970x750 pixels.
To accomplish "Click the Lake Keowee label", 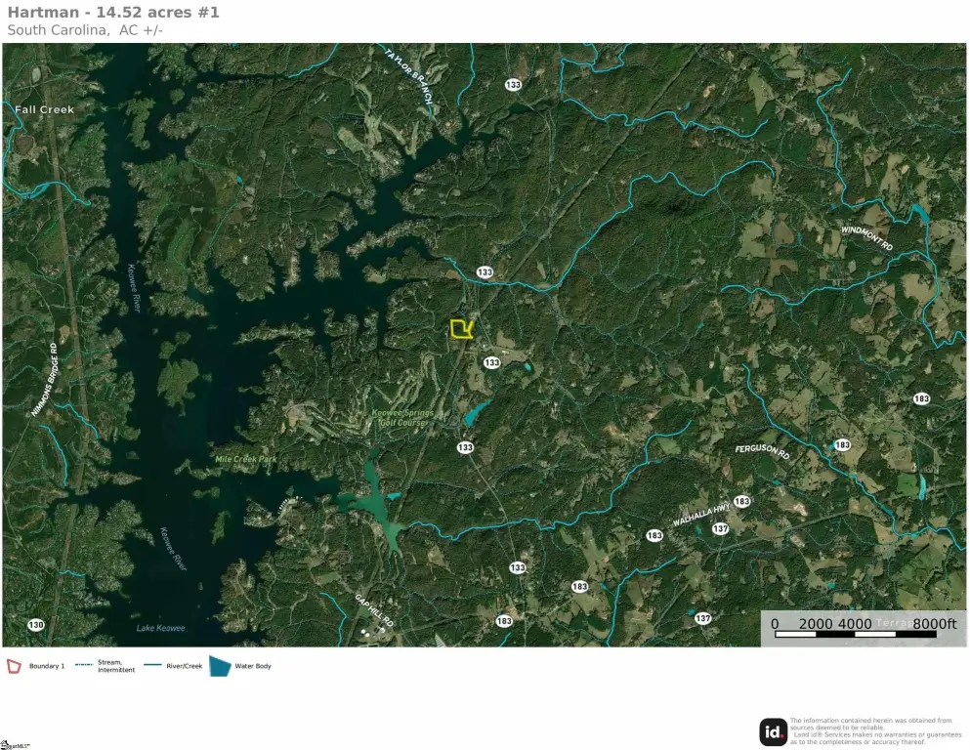I will [160, 628].
